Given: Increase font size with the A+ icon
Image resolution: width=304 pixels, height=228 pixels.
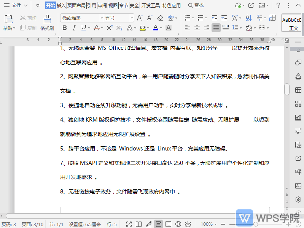Looking at the screenshot, I should click(140, 18).
